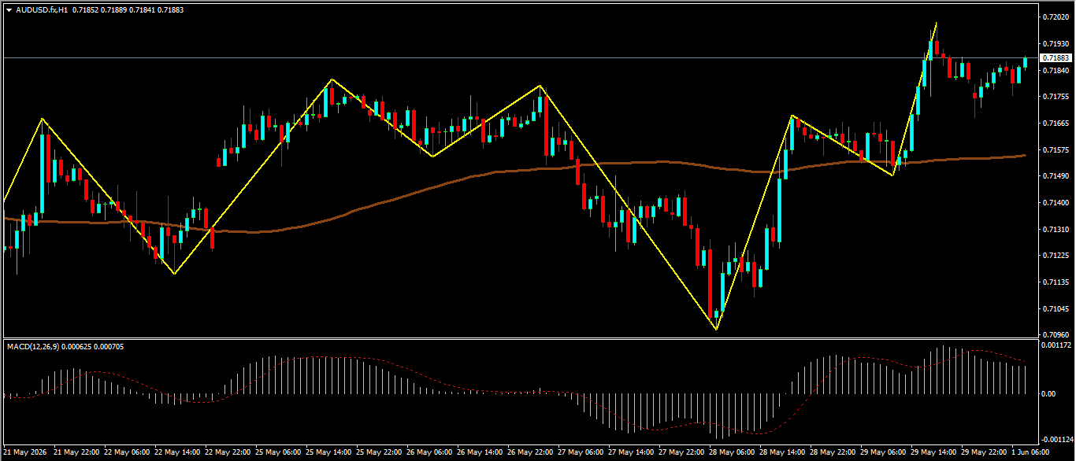1076x461 pixels.
Task: Click the MACD scale value 0.001172
Action: coord(1056,345)
